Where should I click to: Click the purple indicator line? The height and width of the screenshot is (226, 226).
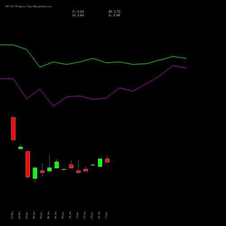(x=93, y=99)
